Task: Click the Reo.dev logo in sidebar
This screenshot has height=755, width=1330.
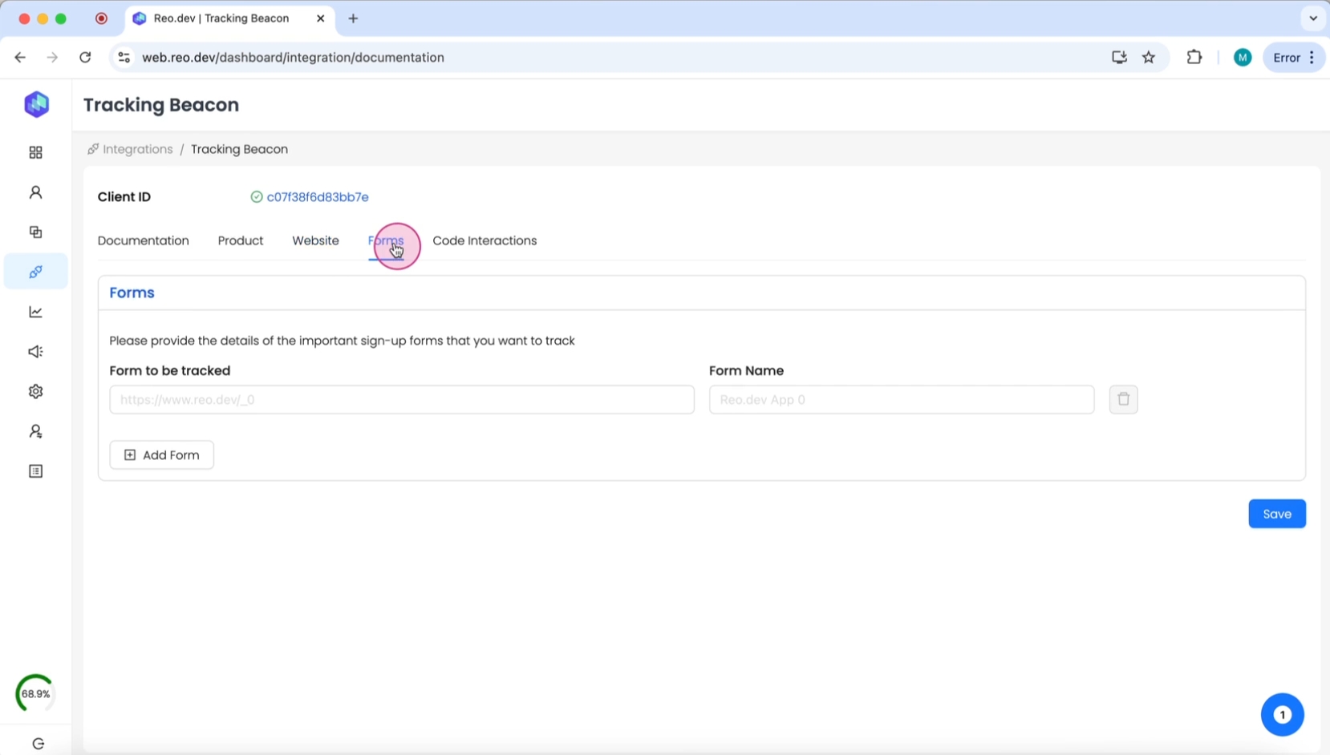Action: (x=36, y=104)
